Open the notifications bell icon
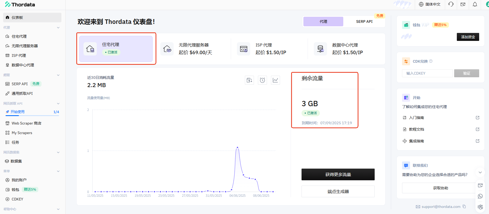 tap(475, 4)
